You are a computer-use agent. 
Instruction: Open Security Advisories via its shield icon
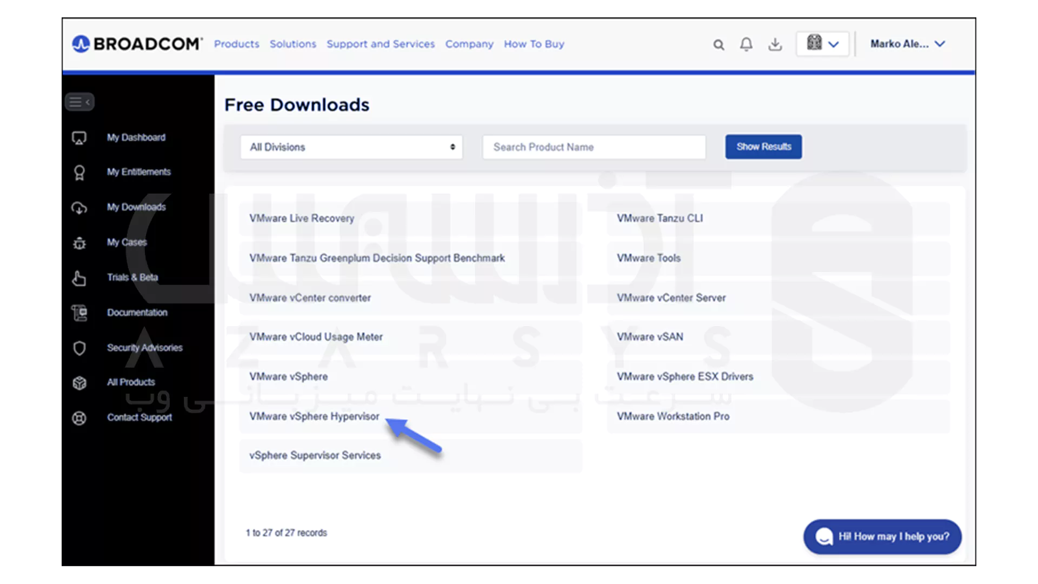tap(79, 348)
